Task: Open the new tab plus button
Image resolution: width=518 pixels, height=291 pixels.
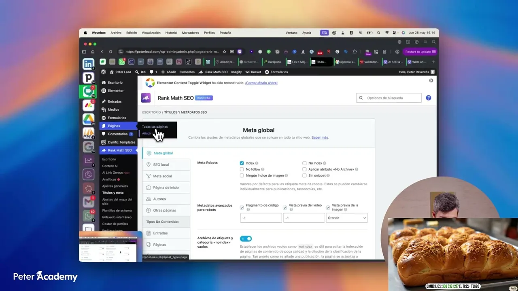Action: point(433,62)
